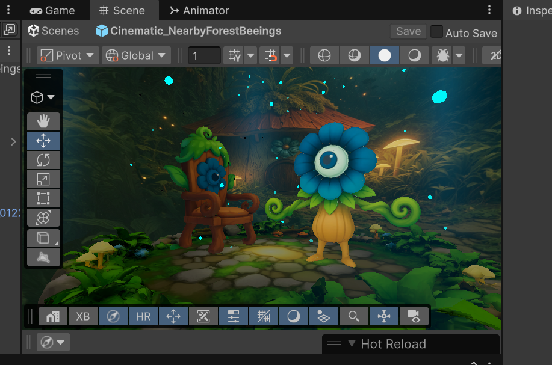This screenshot has width=552, height=365.
Task: Select the combined Transform tool
Action: [43, 218]
